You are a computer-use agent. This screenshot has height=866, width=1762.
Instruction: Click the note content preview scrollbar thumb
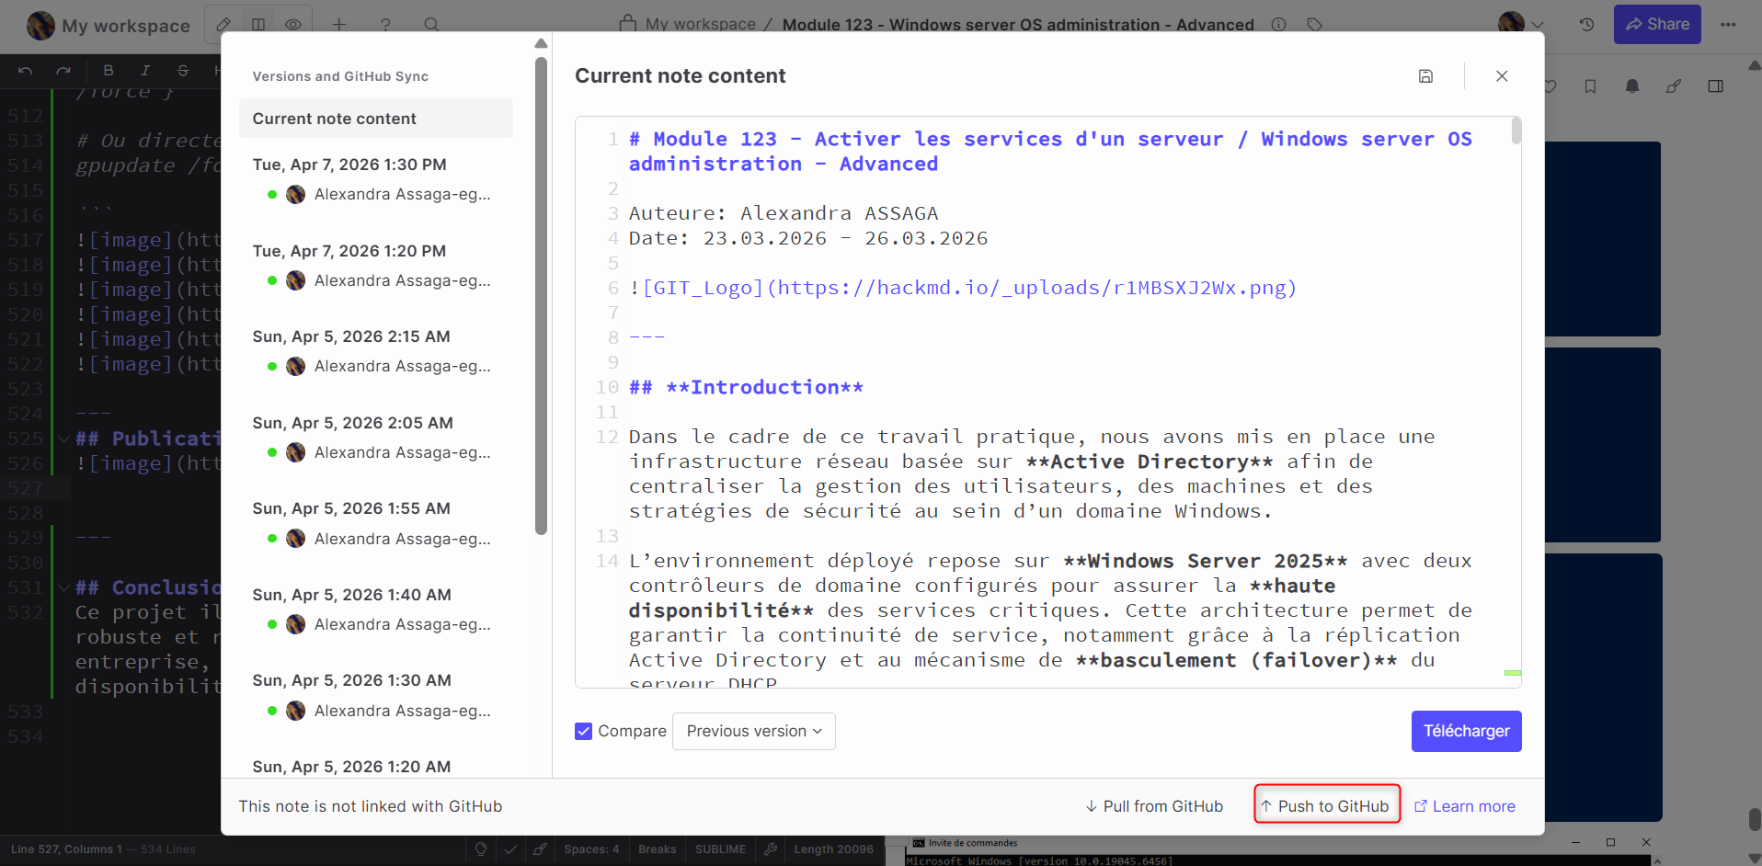pos(1516,131)
